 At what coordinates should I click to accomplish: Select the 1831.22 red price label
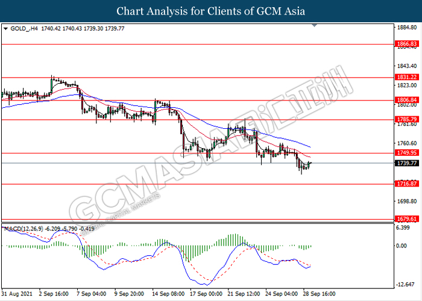tap(407, 77)
